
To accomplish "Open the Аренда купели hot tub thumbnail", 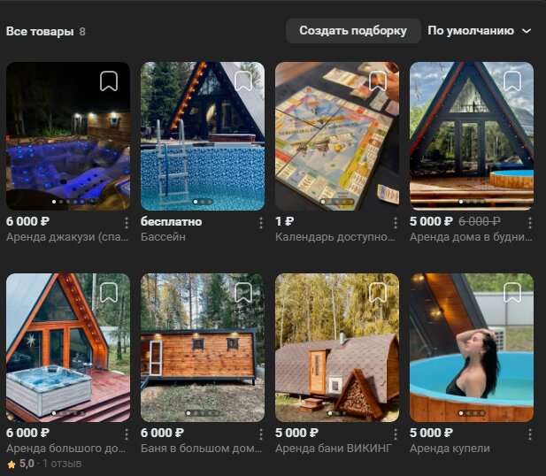I will (472, 348).
